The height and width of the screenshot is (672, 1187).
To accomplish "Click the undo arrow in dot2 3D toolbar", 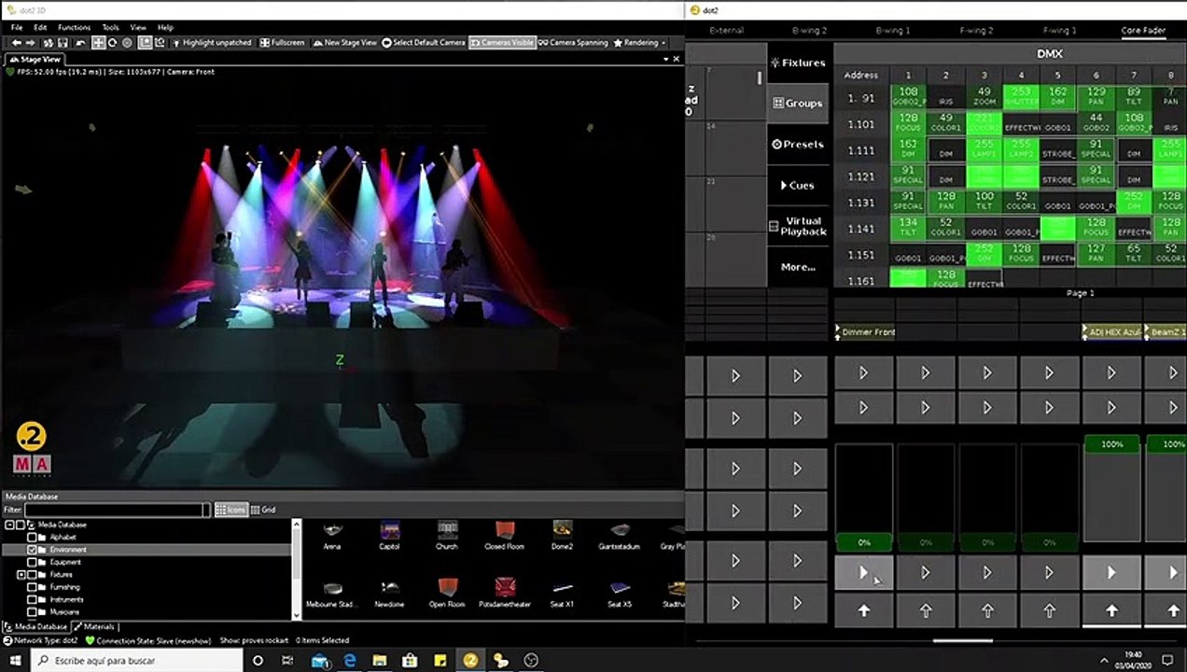I will tap(17, 43).
